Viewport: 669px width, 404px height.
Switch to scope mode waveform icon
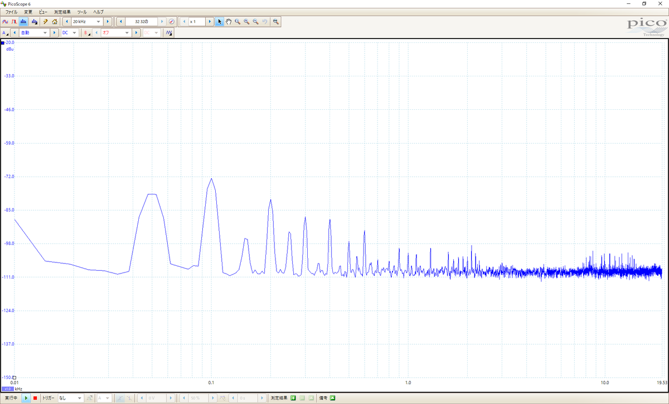[x=5, y=21]
